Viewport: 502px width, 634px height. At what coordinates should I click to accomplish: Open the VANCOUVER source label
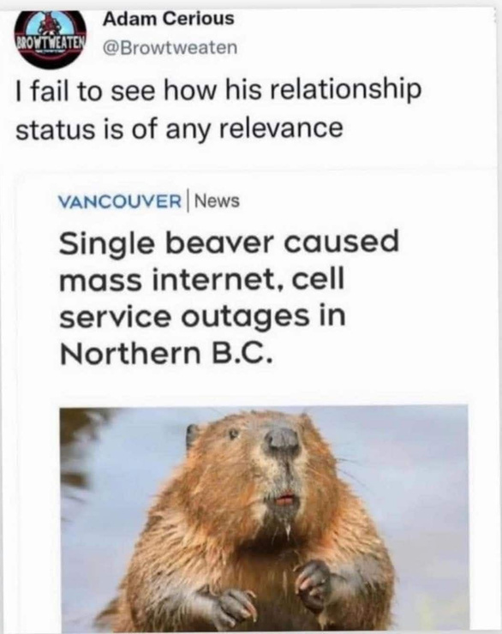pyautogui.click(x=121, y=201)
